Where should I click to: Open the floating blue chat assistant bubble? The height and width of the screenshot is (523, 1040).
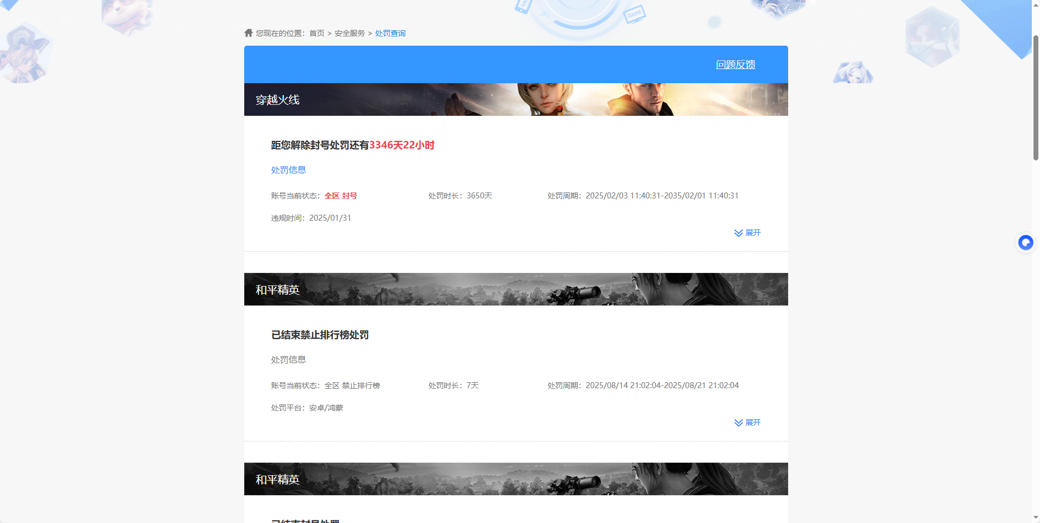click(1025, 242)
